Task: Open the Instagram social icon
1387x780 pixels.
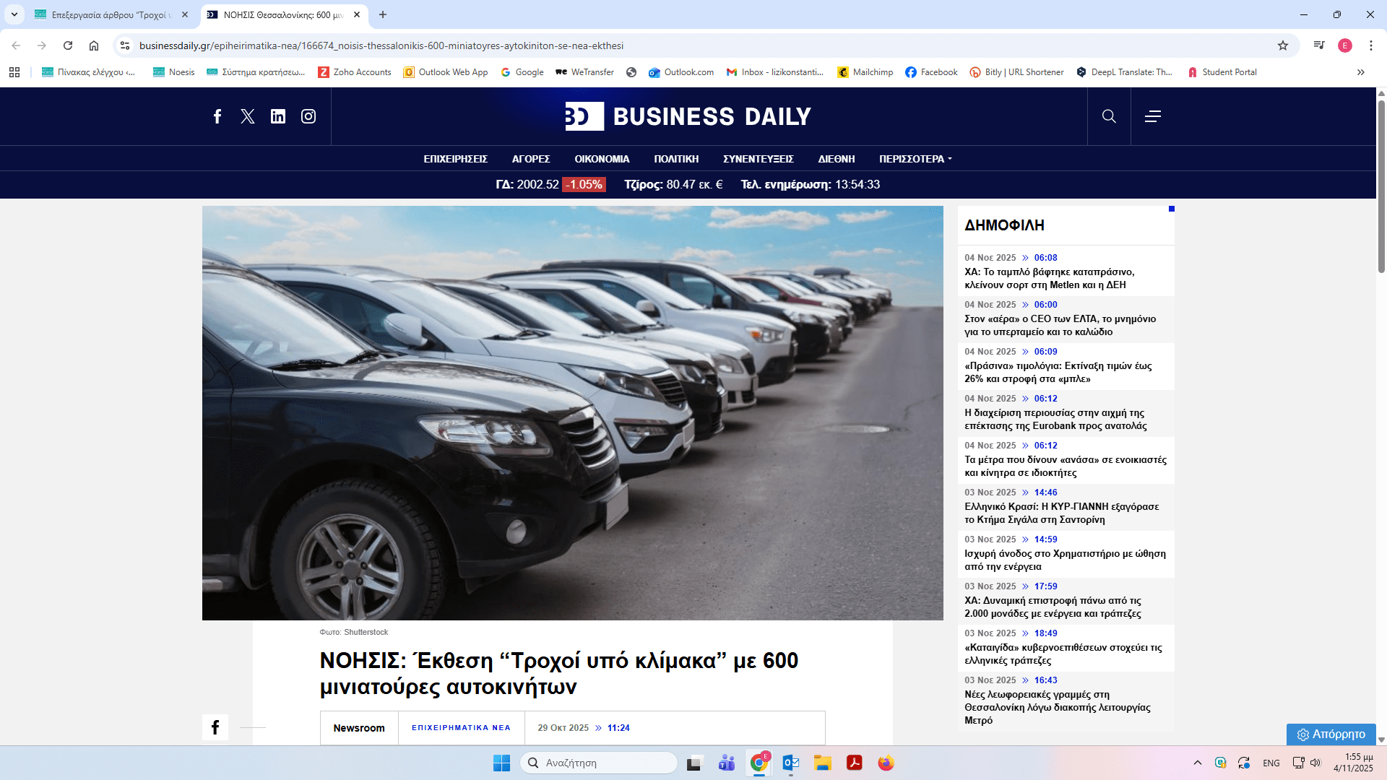Action: pos(308,116)
